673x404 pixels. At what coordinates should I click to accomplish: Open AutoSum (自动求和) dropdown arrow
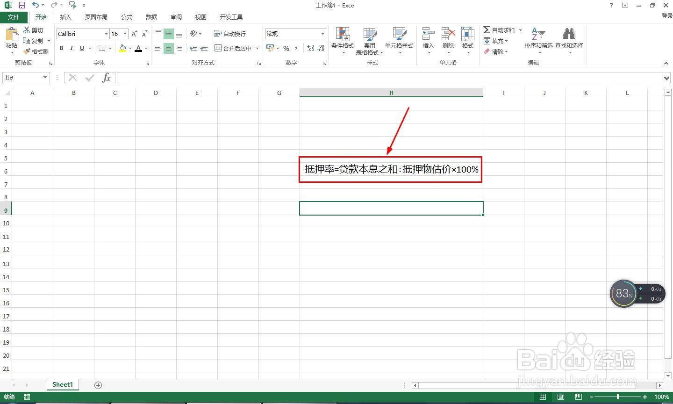pyautogui.click(x=520, y=30)
